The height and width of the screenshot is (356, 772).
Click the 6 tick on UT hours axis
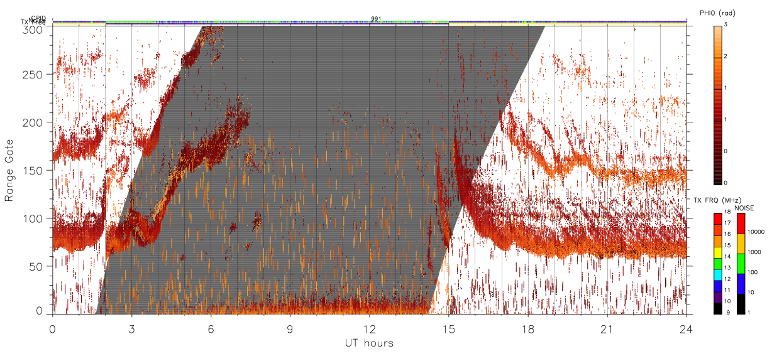pyautogui.click(x=211, y=329)
